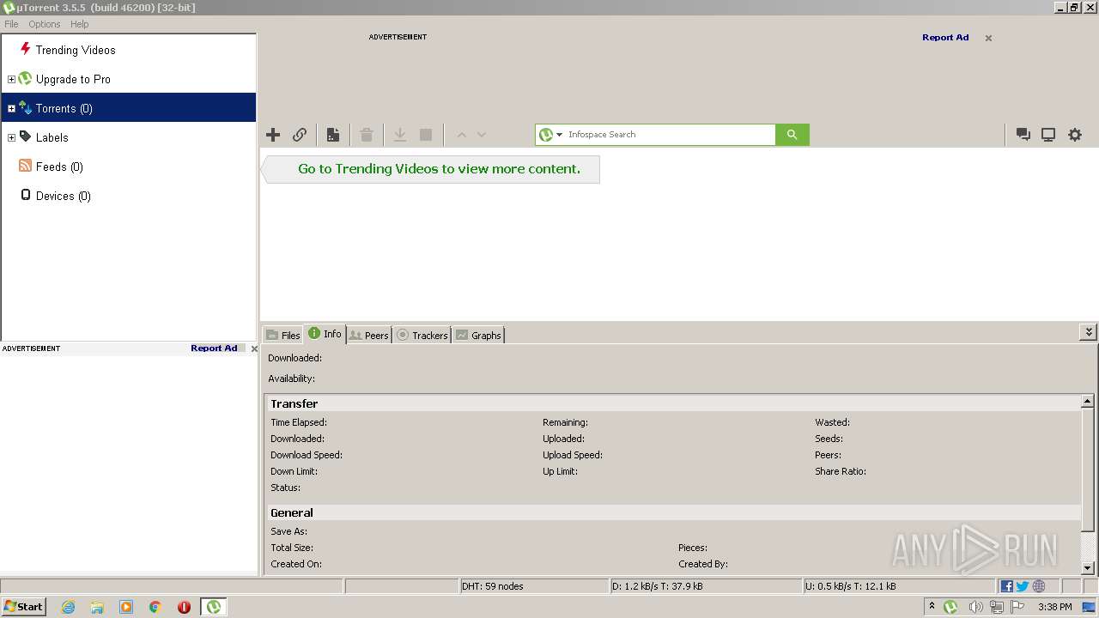Click the chat bubbles toolbar icon

click(1023, 135)
